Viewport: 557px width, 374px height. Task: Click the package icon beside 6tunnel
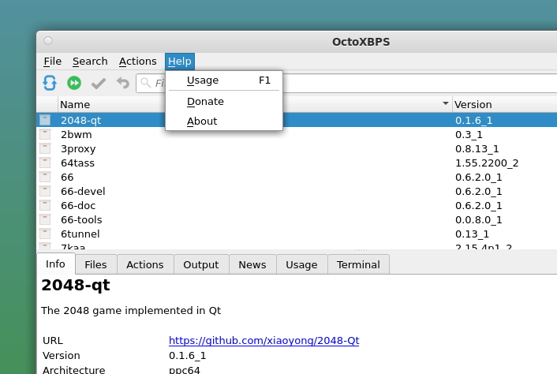click(45, 234)
